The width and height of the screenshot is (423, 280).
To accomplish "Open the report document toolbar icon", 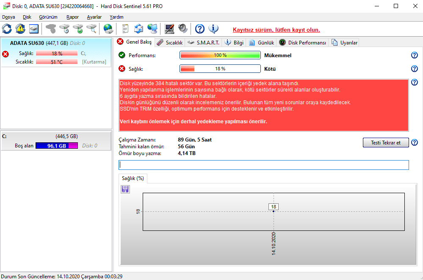I will pyautogui.click(x=125, y=29).
